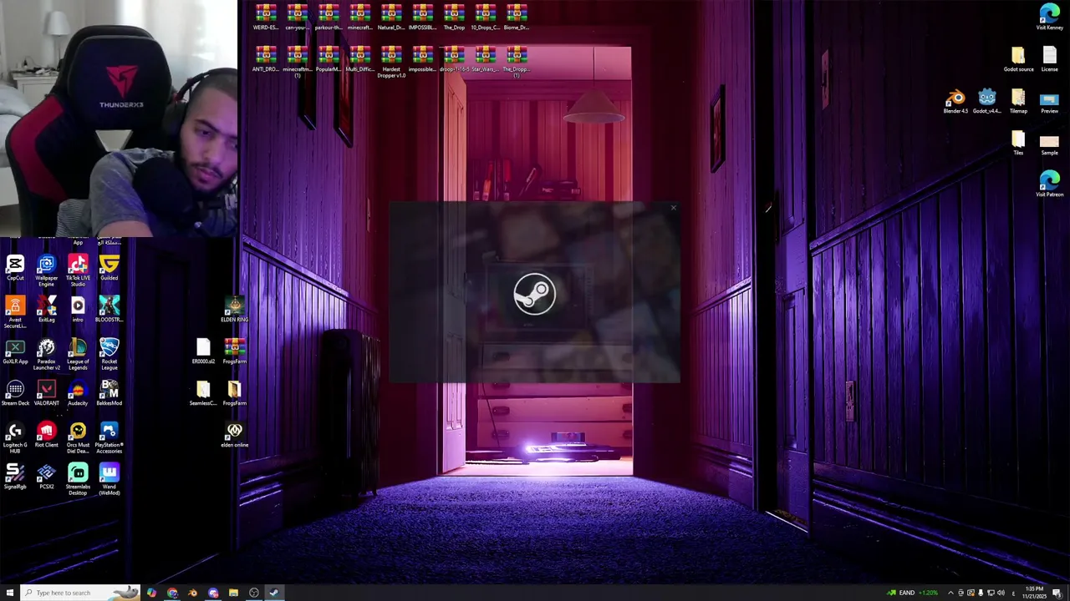
Task: Select the FrogsFarm folder icon
Action: click(234, 394)
